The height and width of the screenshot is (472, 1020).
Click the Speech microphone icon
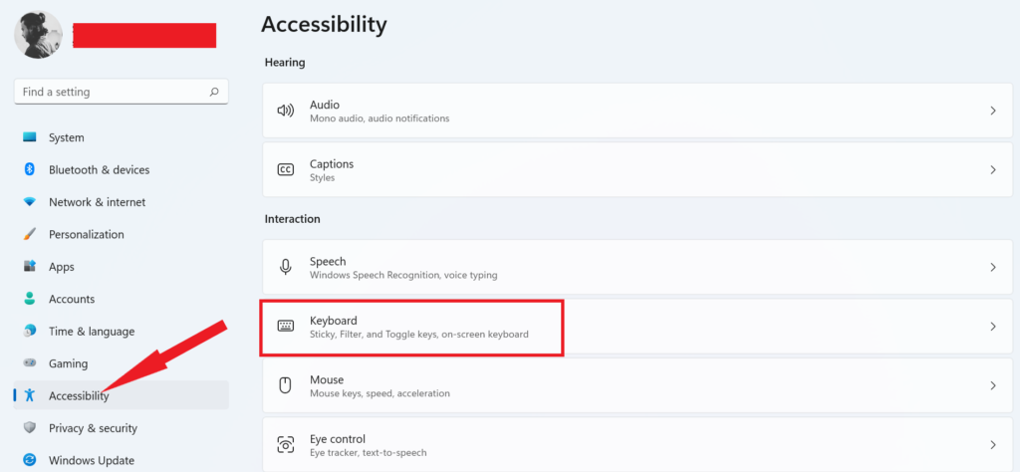[286, 267]
